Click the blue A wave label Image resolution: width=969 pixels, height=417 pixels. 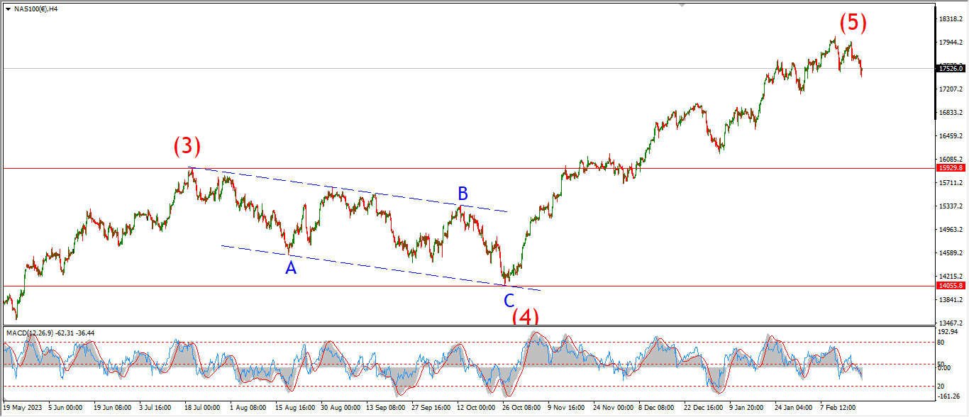tap(290, 268)
